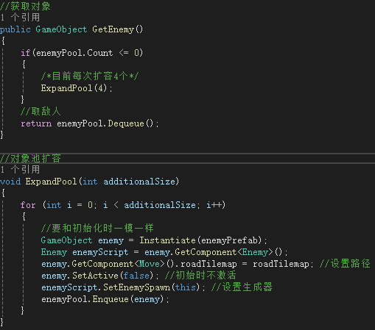The height and width of the screenshot is (330, 375).
Task: Click the comment '//初始时不激活'
Action: 200,276
